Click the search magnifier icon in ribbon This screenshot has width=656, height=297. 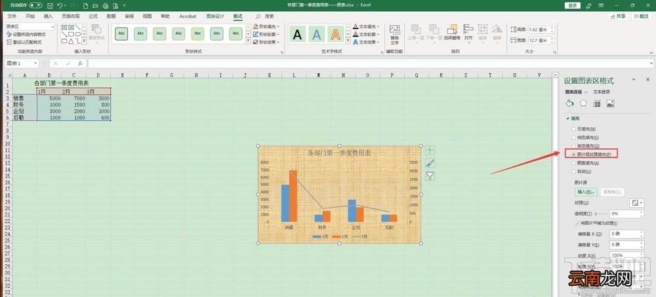coord(258,16)
